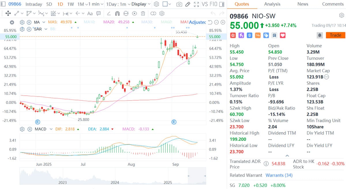The width and height of the screenshot is (346, 189).
Task: Open the Warrants (34) link
Action: tap(279, 175)
